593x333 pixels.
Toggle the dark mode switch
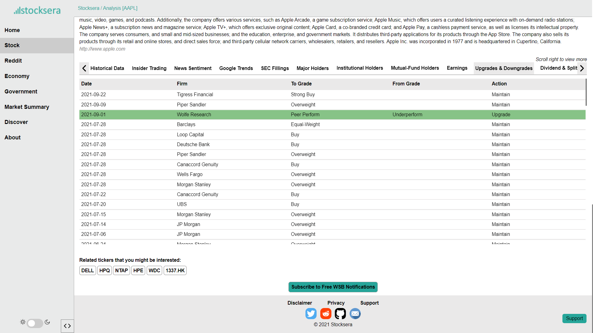pyautogui.click(x=35, y=323)
